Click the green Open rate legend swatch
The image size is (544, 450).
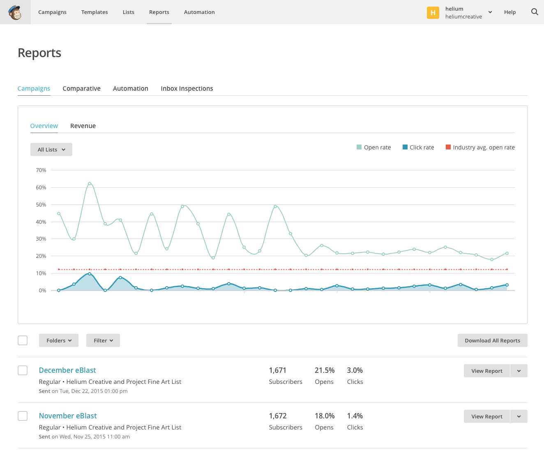point(359,147)
